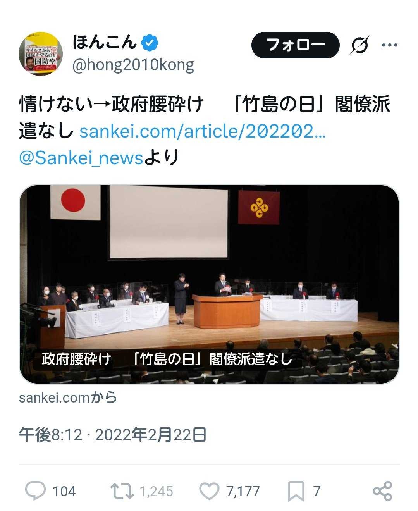Tap the フォロー follow button
Image resolution: width=418 pixels, height=511 pixels.
coord(295,45)
